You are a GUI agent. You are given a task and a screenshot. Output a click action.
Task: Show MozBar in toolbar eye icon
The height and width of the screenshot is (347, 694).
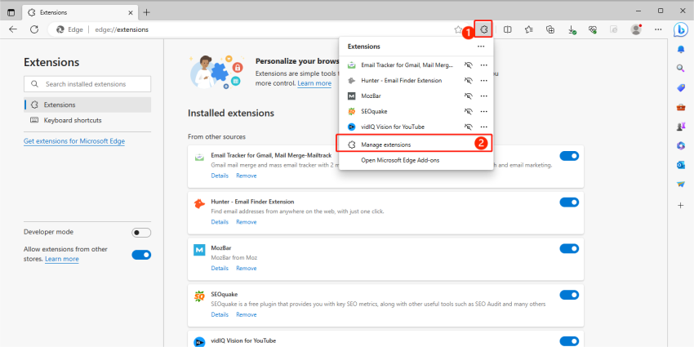pos(468,96)
